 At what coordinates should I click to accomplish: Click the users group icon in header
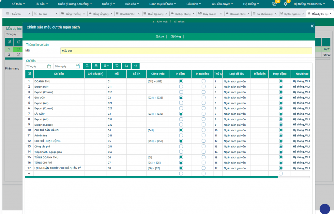pyautogui.click(x=275, y=4)
